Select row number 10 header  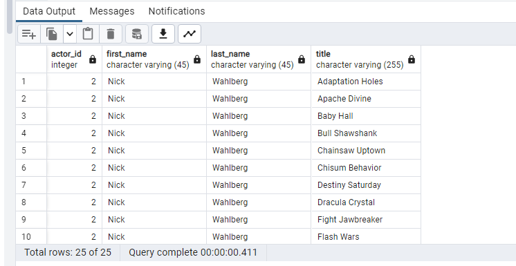point(31,237)
